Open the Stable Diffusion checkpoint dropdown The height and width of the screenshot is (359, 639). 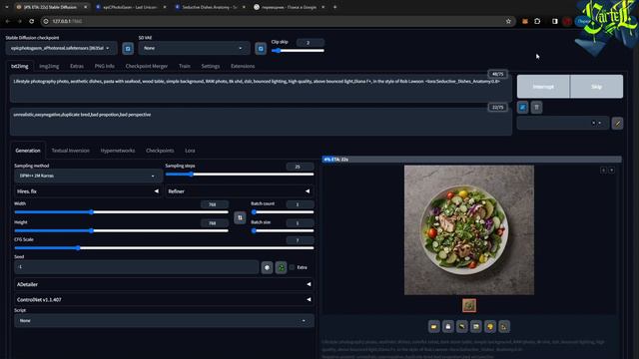coord(61,48)
